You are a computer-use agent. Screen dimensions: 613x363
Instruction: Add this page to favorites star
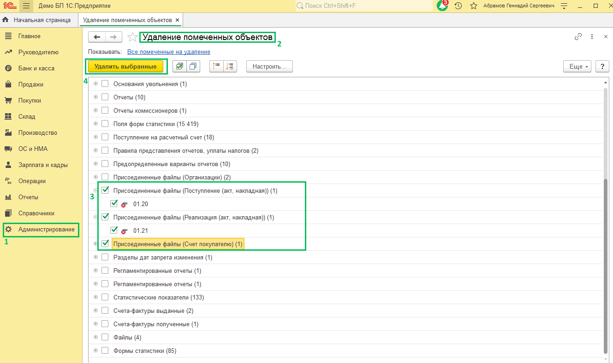tap(132, 37)
